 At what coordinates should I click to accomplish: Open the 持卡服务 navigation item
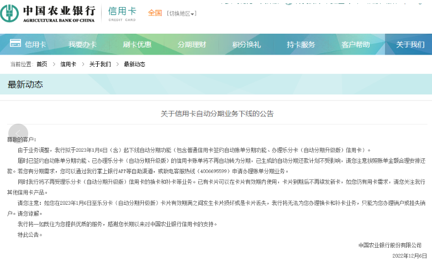tap(301, 45)
